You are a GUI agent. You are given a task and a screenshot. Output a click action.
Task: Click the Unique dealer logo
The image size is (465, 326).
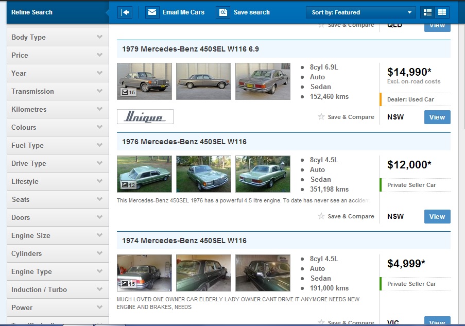[145, 116]
